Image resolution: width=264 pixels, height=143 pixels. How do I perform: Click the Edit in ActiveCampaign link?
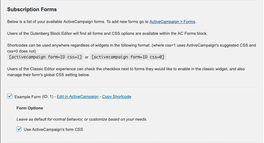click(78, 97)
